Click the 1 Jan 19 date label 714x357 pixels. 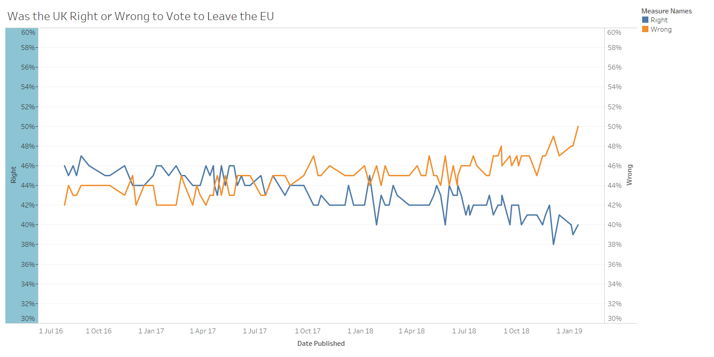click(x=569, y=331)
